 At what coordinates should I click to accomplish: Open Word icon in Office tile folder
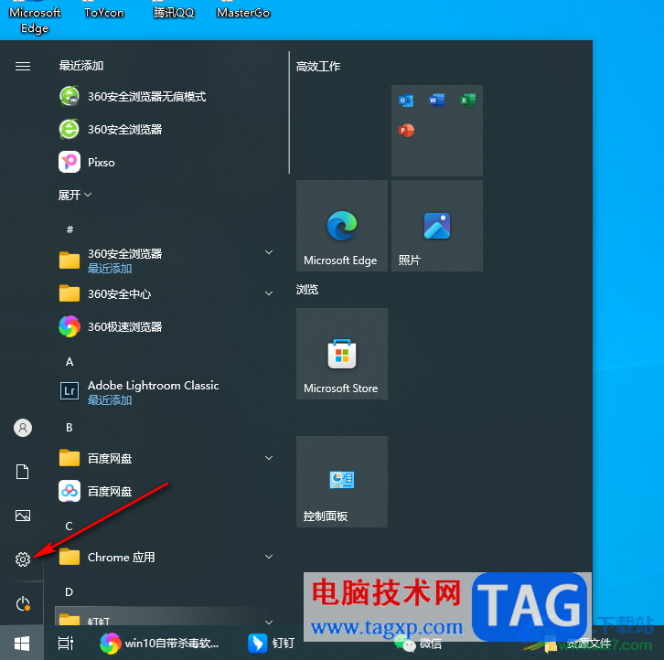tap(436, 101)
